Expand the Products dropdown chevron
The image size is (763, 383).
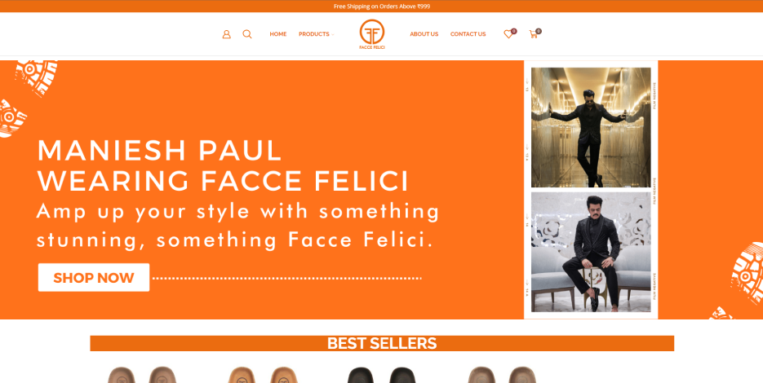pos(333,34)
